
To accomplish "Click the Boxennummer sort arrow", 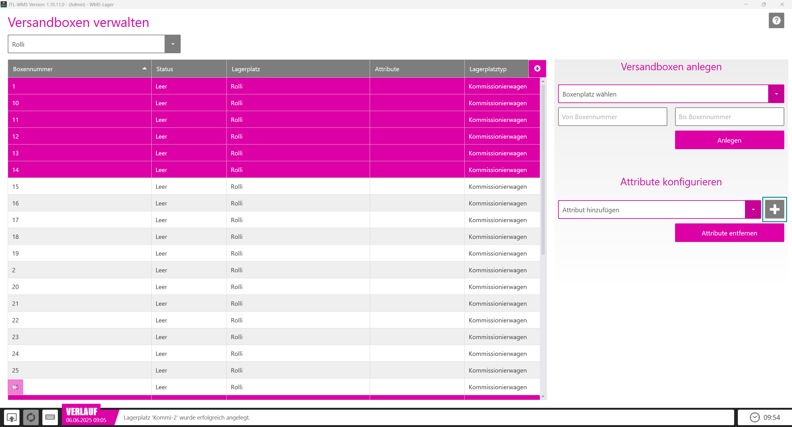I will (144, 68).
